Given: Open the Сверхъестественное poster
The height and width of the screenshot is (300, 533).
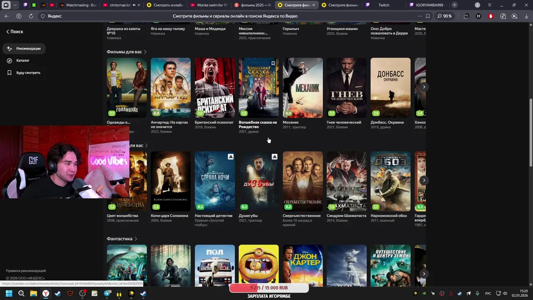Looking at the screenshot, I should tap(303, 181).
